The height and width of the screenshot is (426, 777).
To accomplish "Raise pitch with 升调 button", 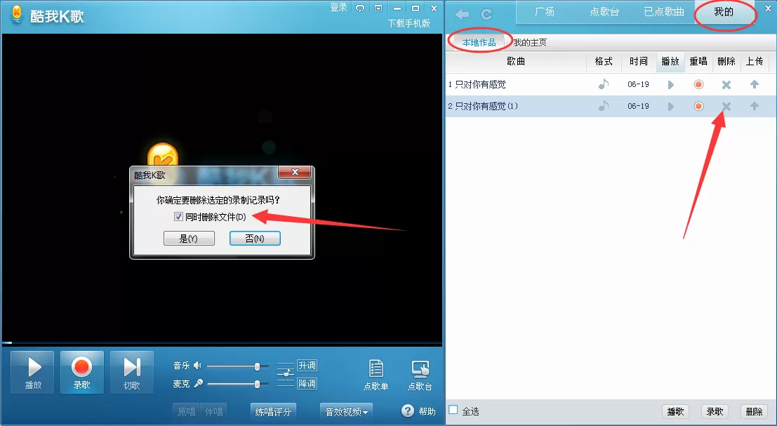I will (x=307, y=366).
